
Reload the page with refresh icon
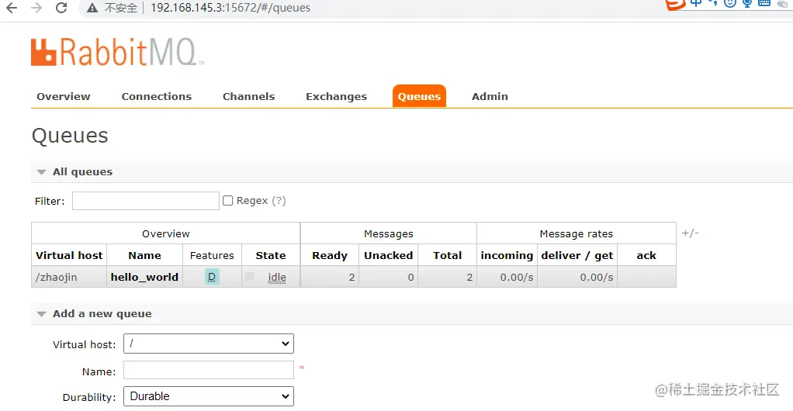[x=61, y=8]
